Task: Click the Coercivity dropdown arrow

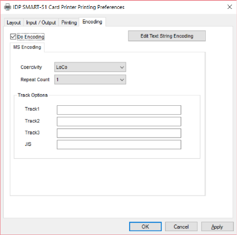Action: (122, 67)
